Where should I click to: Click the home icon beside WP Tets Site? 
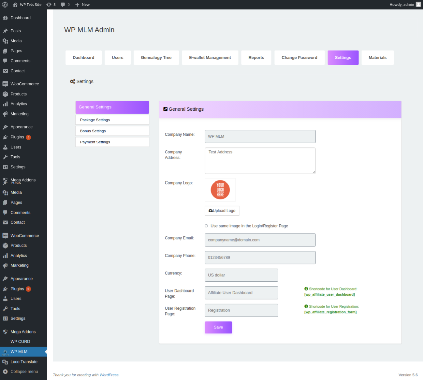point(15,5)
